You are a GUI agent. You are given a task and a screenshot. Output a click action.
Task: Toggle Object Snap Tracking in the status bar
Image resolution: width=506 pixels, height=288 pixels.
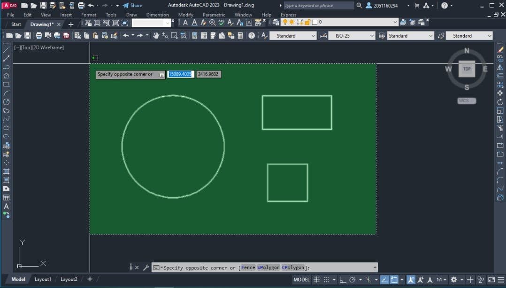coord(384,280)
